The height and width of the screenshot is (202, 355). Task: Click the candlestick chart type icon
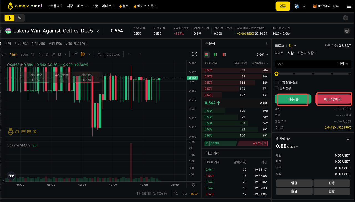point(83,54)
